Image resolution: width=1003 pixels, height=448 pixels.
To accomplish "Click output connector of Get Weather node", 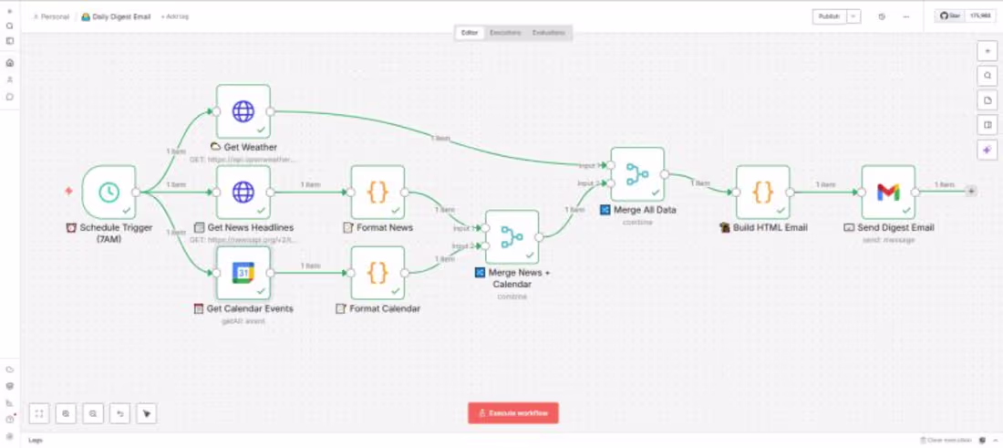I will coord(271,111).
